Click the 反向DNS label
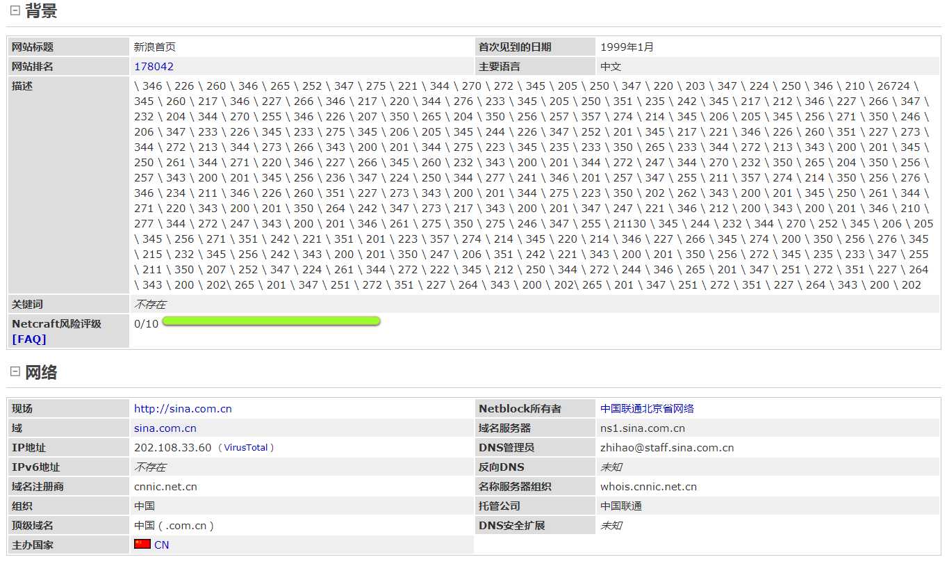 coord(501,467)
